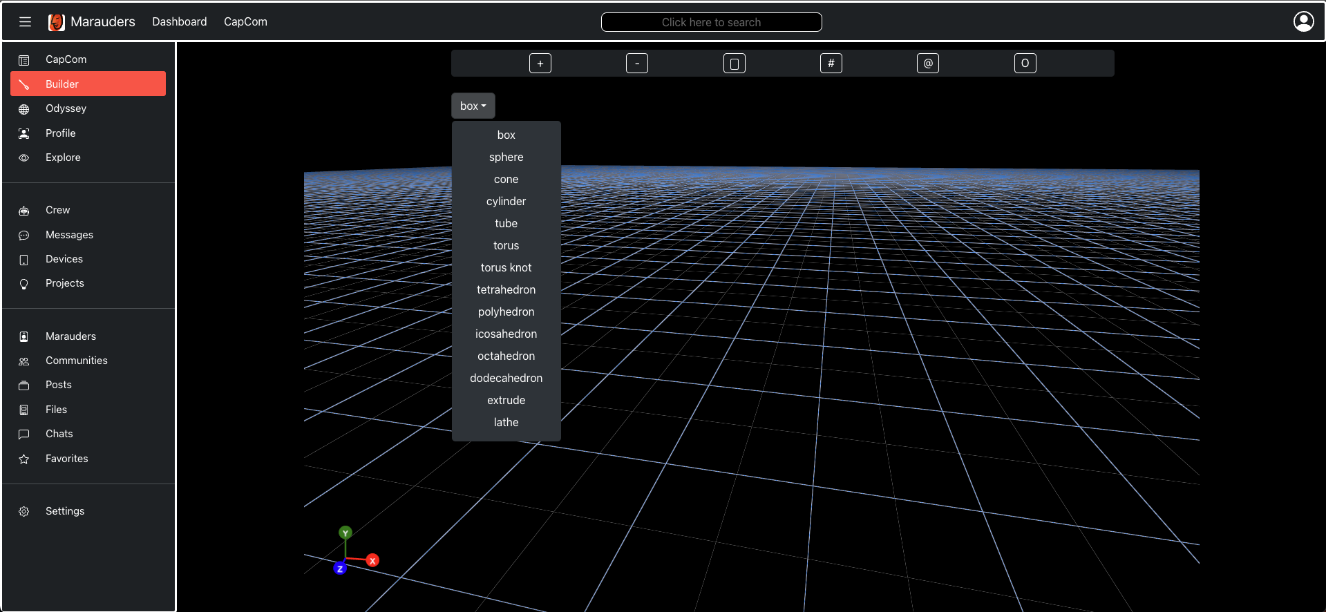Select box from shape list
Viewport: 1326px width, 612px height.
[506, 135]
